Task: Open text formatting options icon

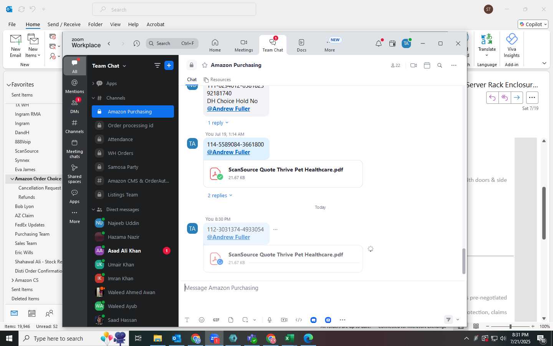Action: tap(187, 320)
